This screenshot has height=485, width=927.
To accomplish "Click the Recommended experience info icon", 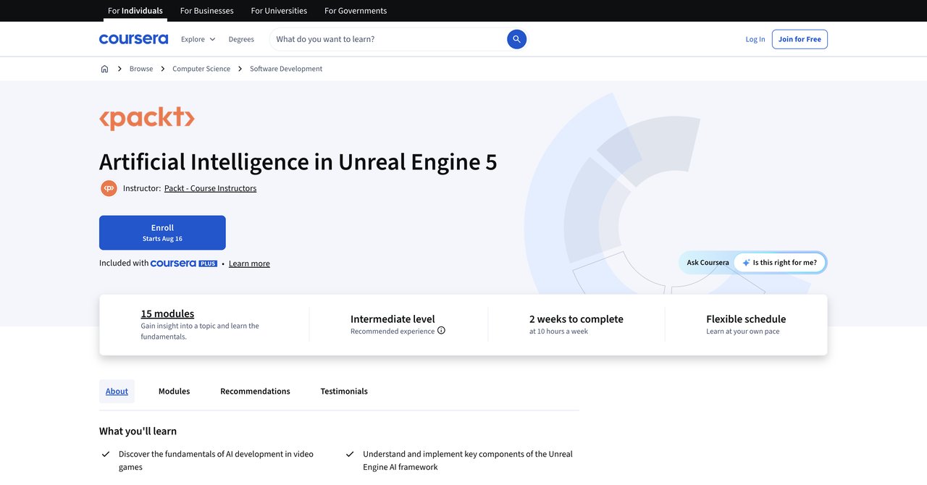I will click(441, 331).
